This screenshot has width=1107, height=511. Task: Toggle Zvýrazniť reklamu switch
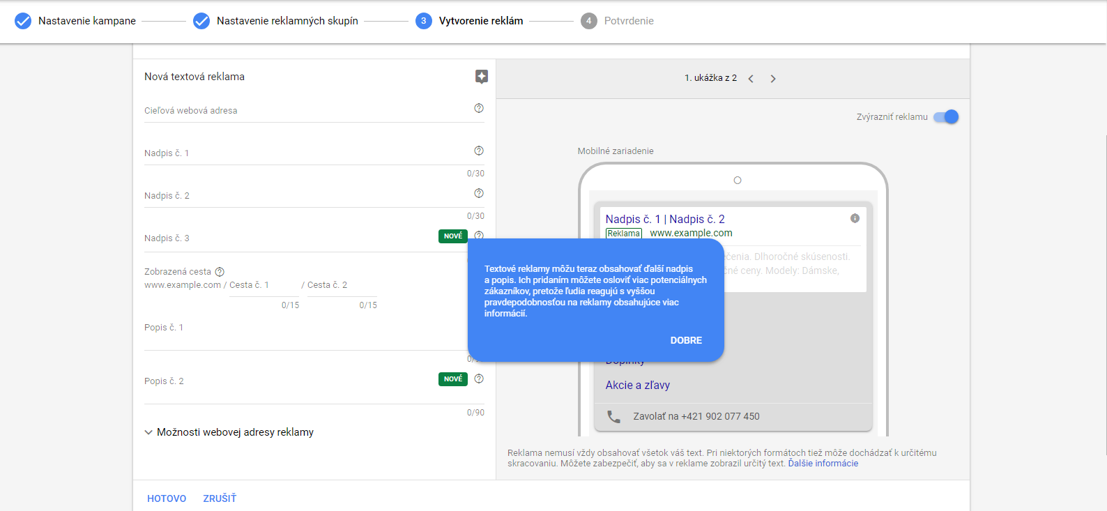coord(947,117)
